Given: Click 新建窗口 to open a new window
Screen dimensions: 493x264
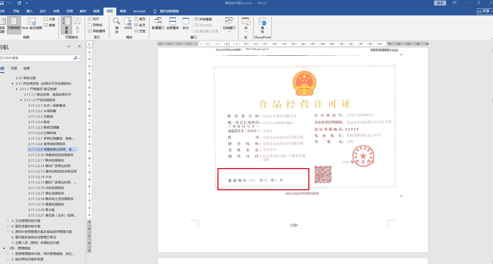Looking at the screenshot, I should pos(158,24).
